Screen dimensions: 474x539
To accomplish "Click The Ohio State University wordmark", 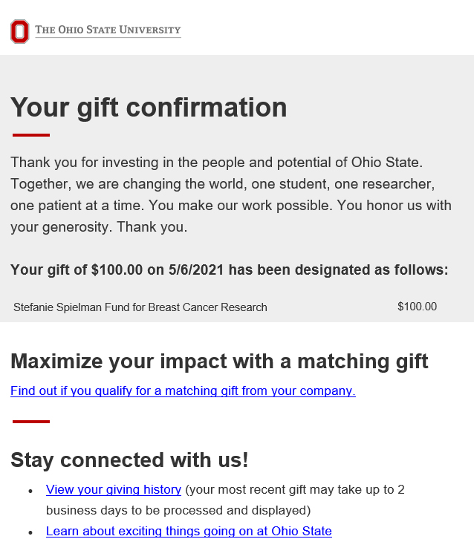I will 108,30.
